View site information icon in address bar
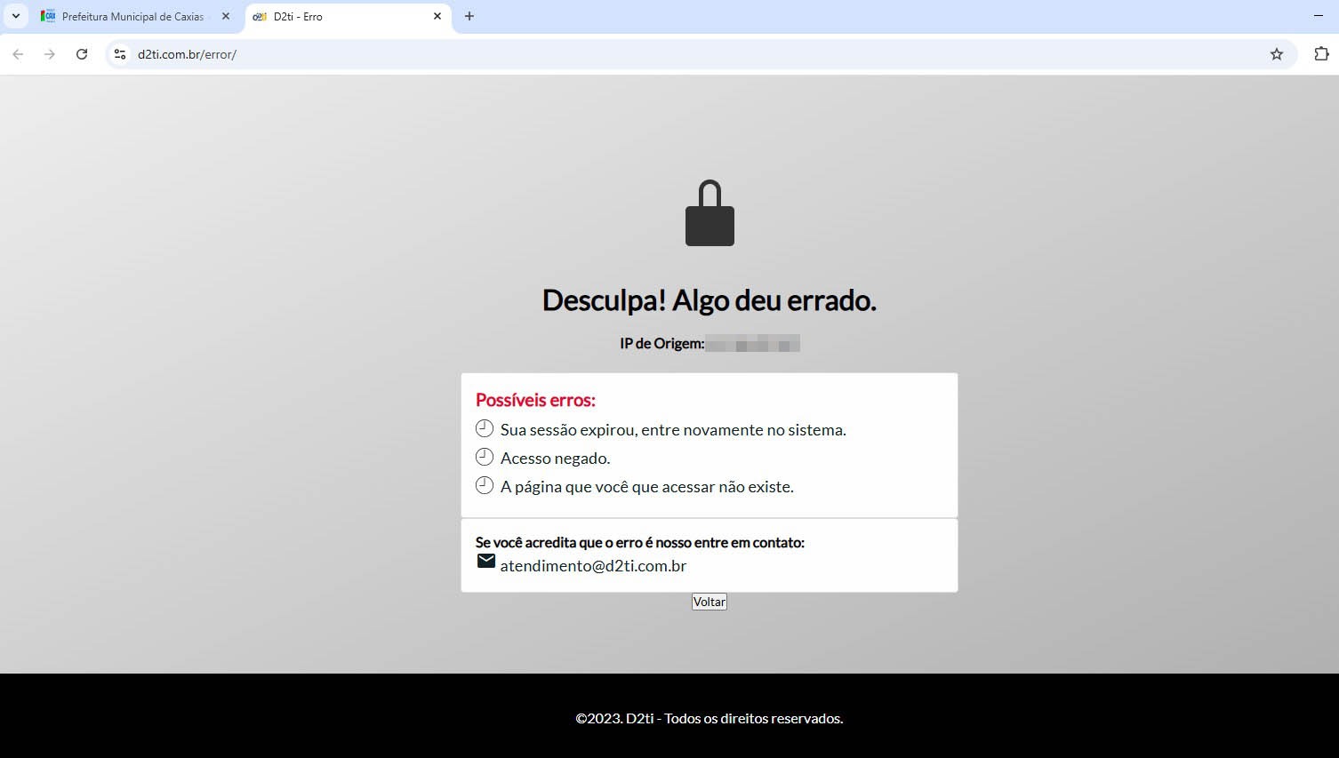 point(120,54)
